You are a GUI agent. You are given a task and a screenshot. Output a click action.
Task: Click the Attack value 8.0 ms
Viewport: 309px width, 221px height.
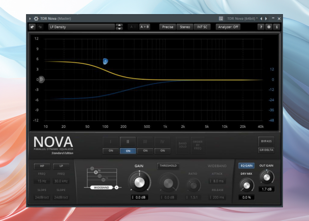click(217, 181)
